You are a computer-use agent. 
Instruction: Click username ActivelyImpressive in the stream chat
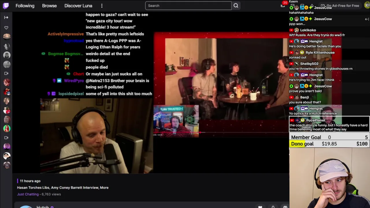(66, 34)
